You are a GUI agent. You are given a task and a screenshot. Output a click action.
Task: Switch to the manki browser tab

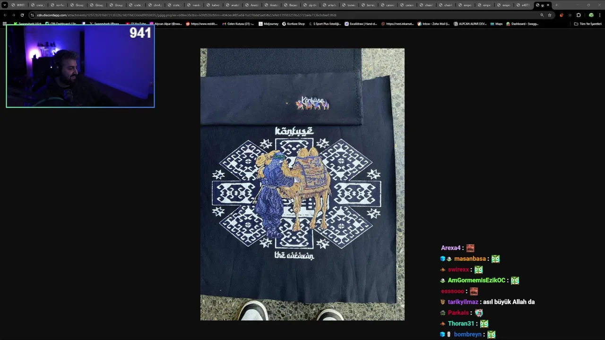click(x=194, y=5)
